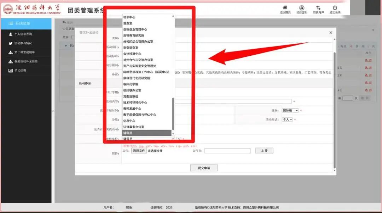This screenshot has height=213, width=382.
Task: Open the 级别 dropdown showing 国际级
Action: [290, 110]
